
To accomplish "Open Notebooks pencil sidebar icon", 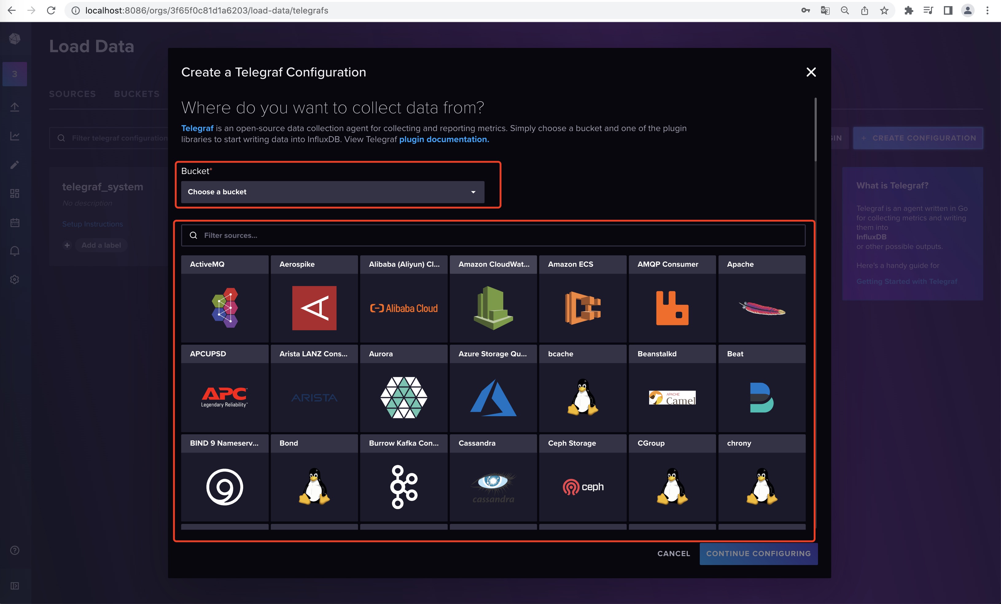I will [x=15, y=165].
